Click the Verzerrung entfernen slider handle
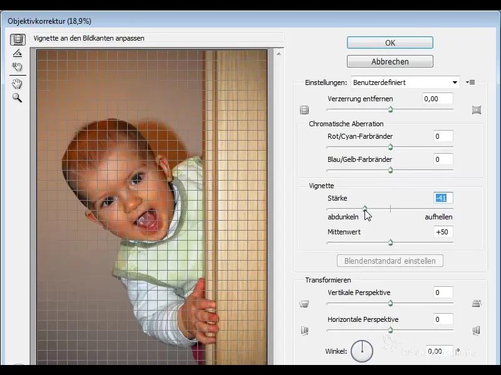 pyautogui.click(x=390, y=110)
